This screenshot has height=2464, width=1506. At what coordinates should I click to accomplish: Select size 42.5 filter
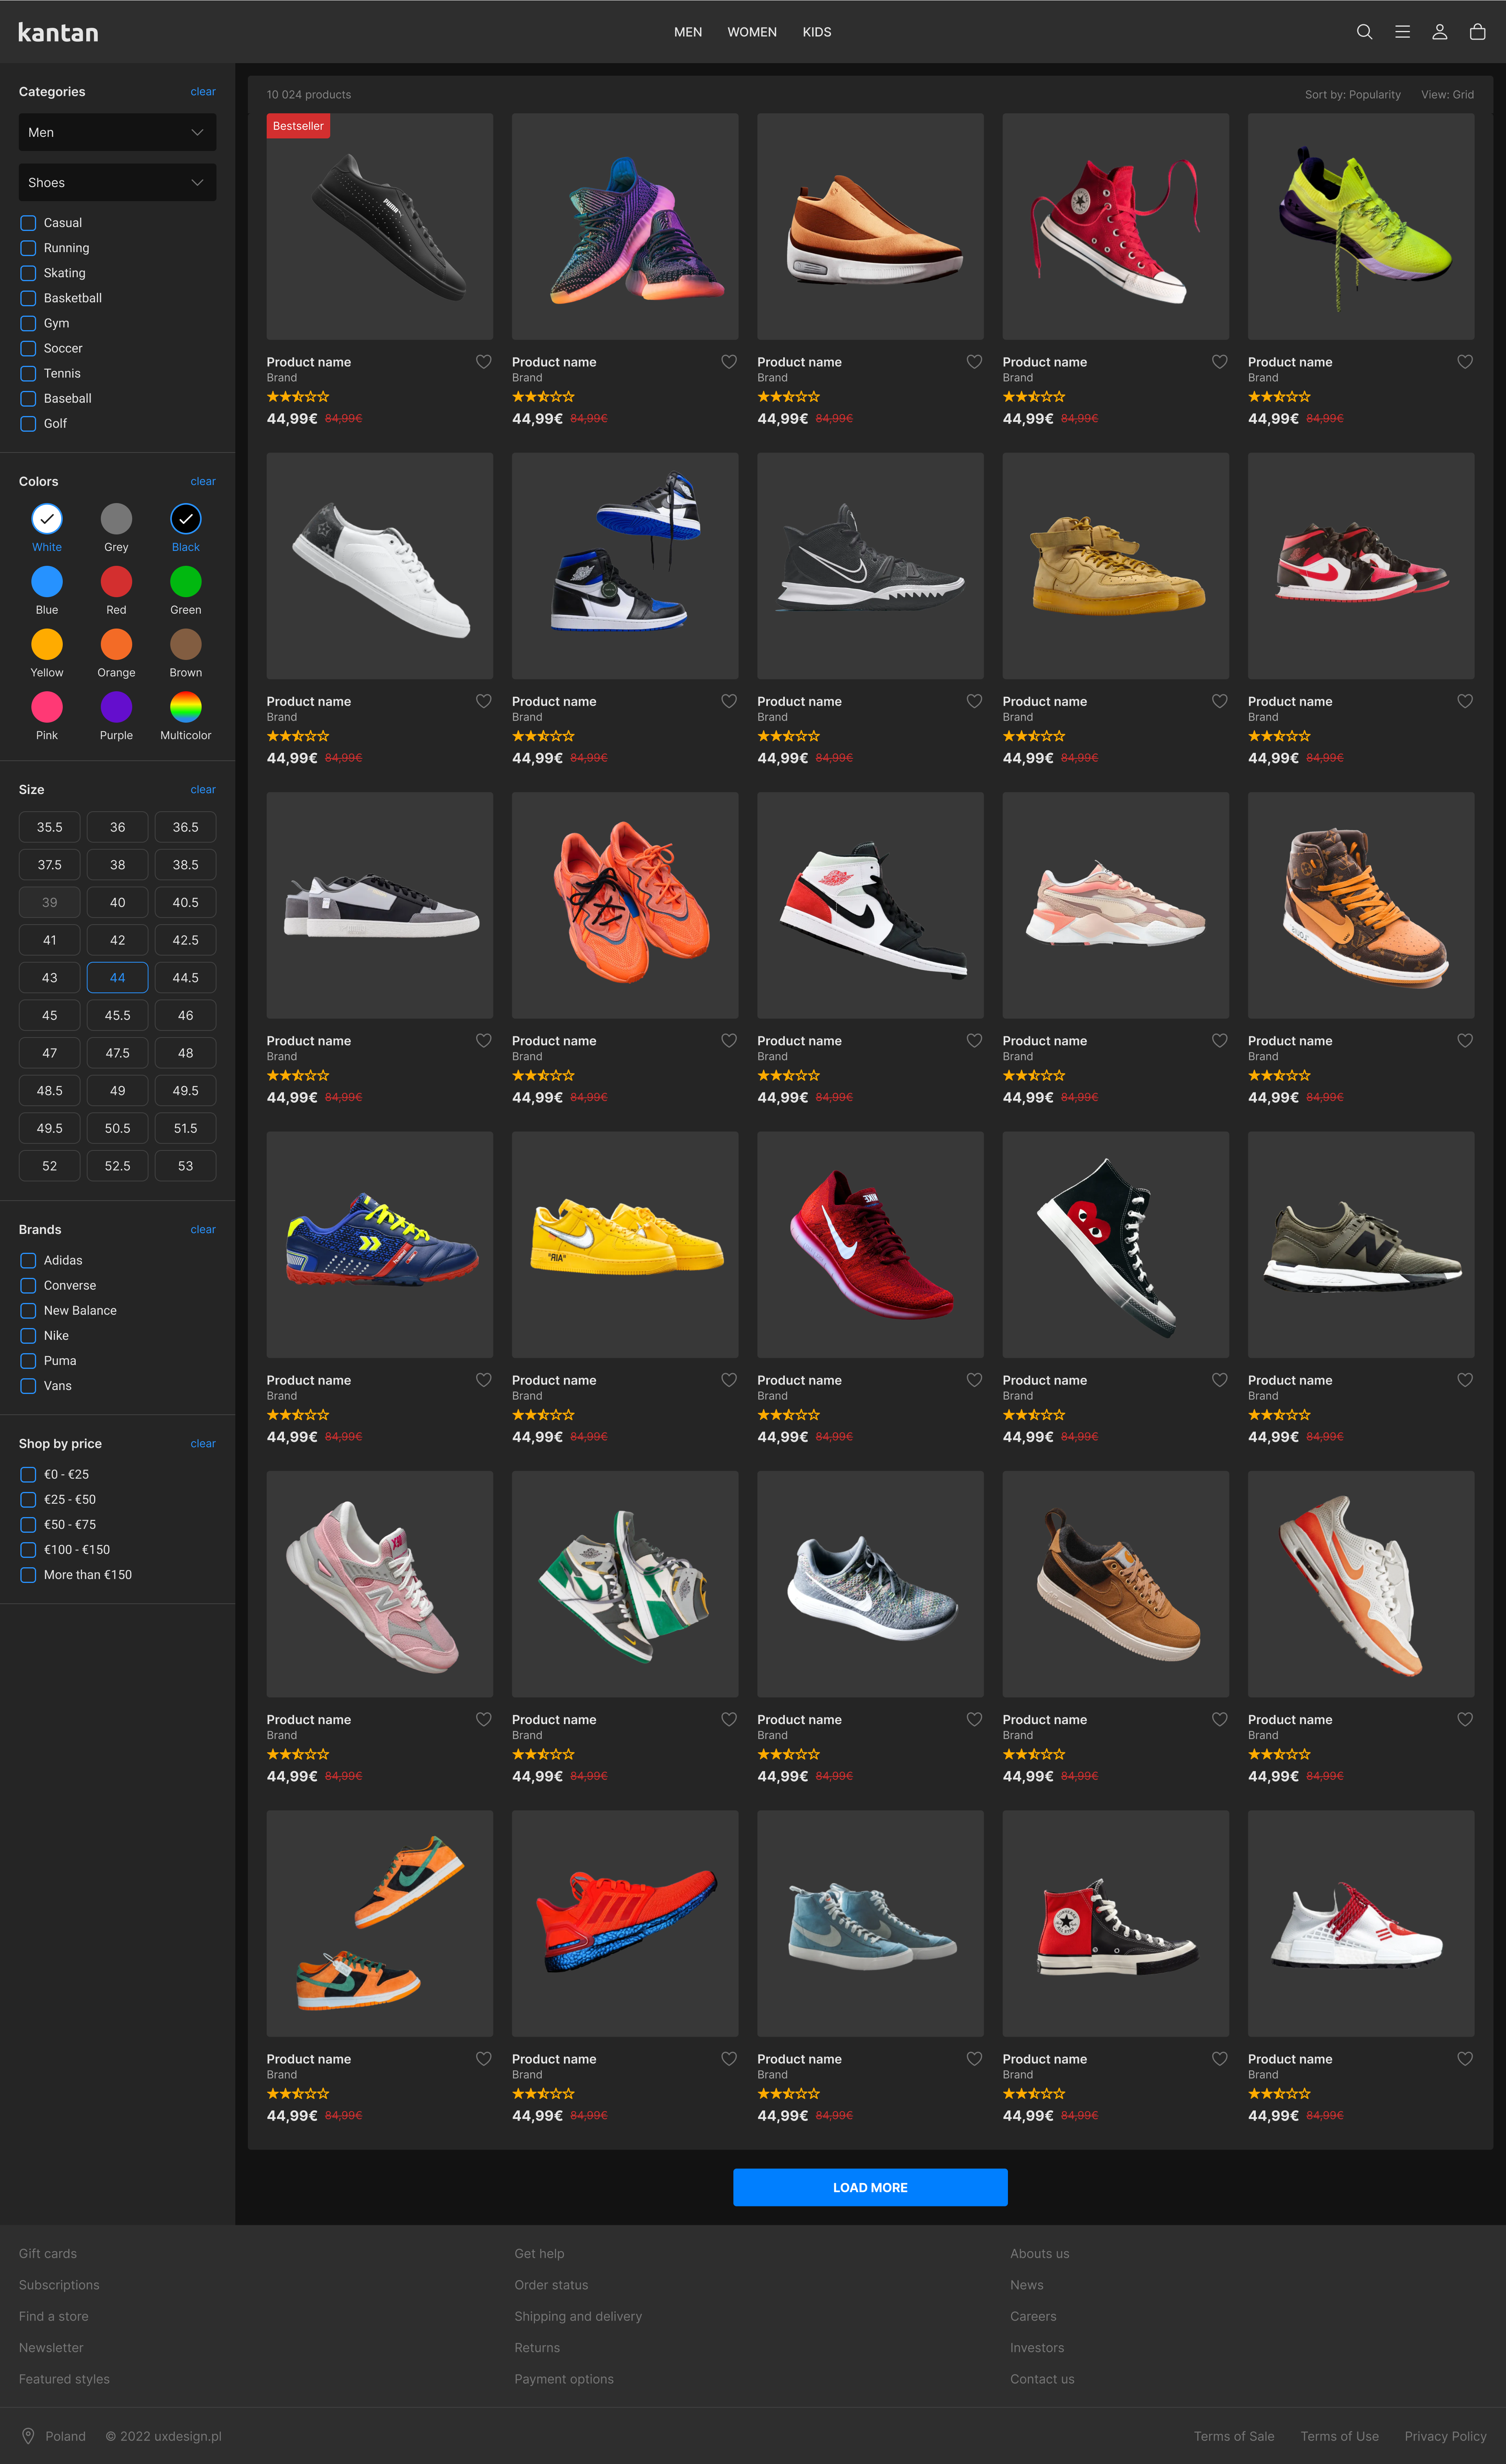point(185,940)
